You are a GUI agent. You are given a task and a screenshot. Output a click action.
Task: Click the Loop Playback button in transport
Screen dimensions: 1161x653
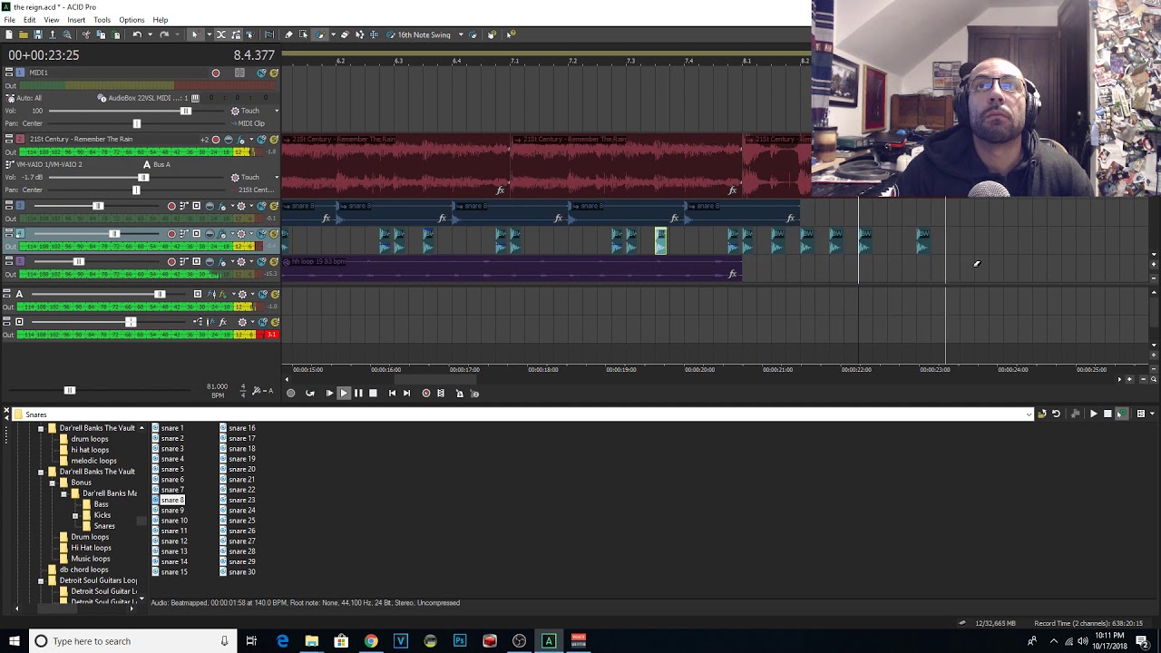[309, 393]
